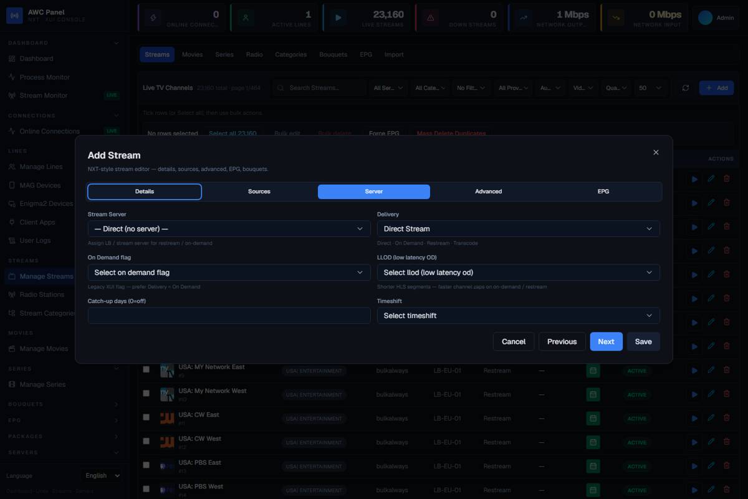
Task: Expand the Packages sidebar section
Action: tap(62, 437)
